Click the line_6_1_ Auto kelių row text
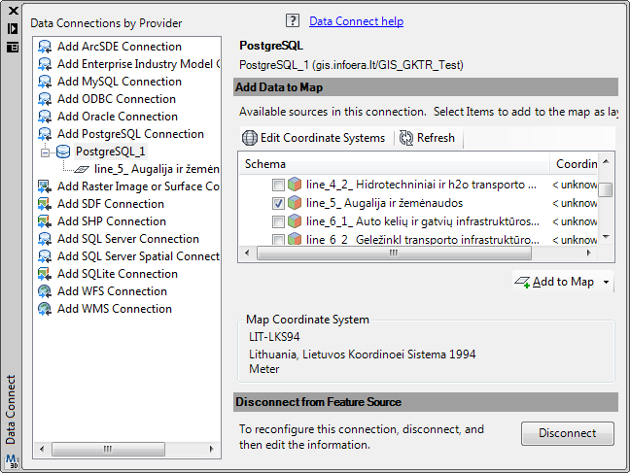 [423, 221]
